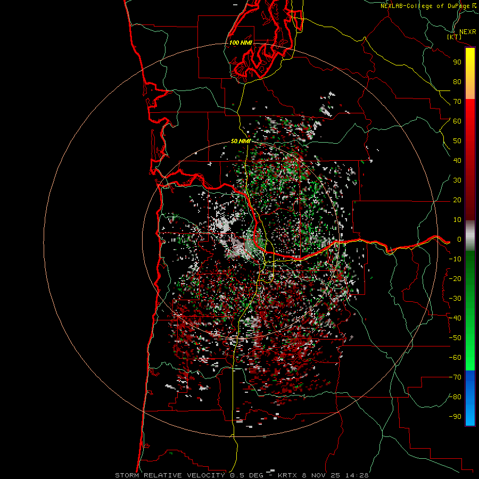
Task: Pick the red band of the color bar
Action: pyautogui.click(x=470, y=160)
